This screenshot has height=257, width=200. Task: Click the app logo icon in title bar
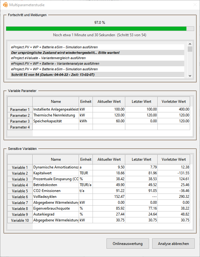coord(5,5)
